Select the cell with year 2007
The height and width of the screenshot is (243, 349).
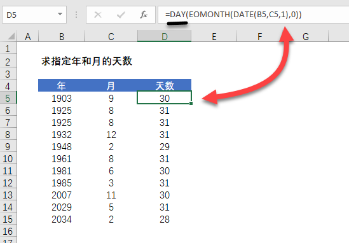[62, 195]
